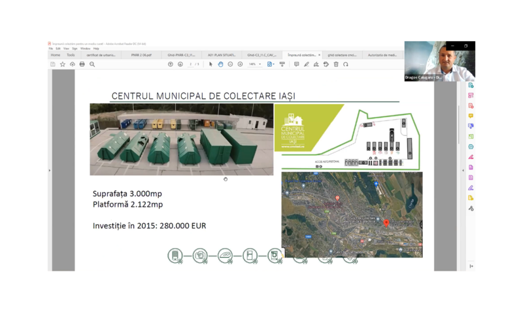Open the View menu
Image resolution: width=523 pixels, height=312 pixels.
[66, 48]
